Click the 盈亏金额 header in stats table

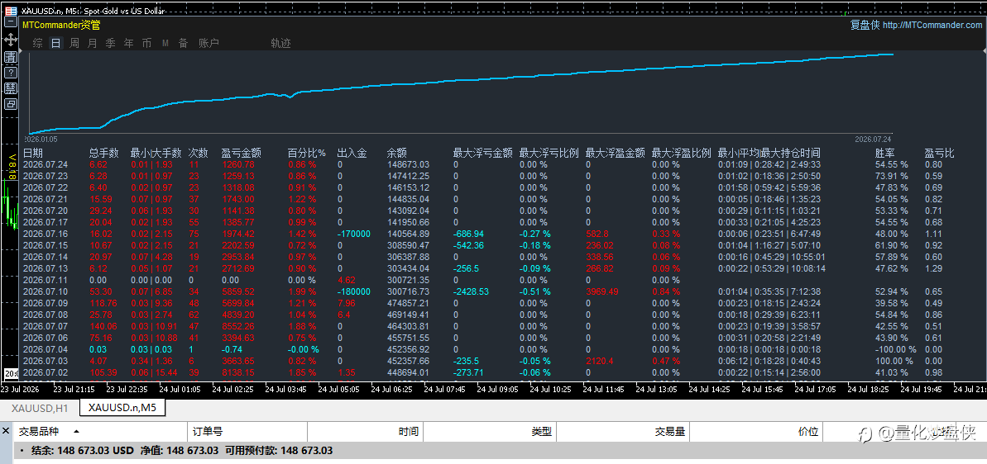coord(241,154)
